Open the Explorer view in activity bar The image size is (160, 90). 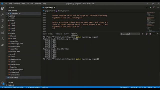(x=3, y=8)
